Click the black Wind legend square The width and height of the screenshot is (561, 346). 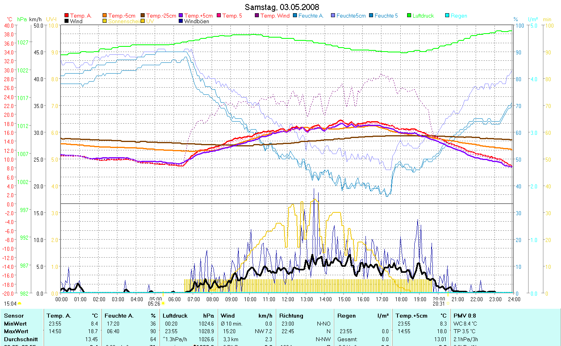pyautogui.click(x=67, y=21)
